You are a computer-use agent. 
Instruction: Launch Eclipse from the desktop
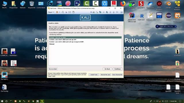pos(168,17)
